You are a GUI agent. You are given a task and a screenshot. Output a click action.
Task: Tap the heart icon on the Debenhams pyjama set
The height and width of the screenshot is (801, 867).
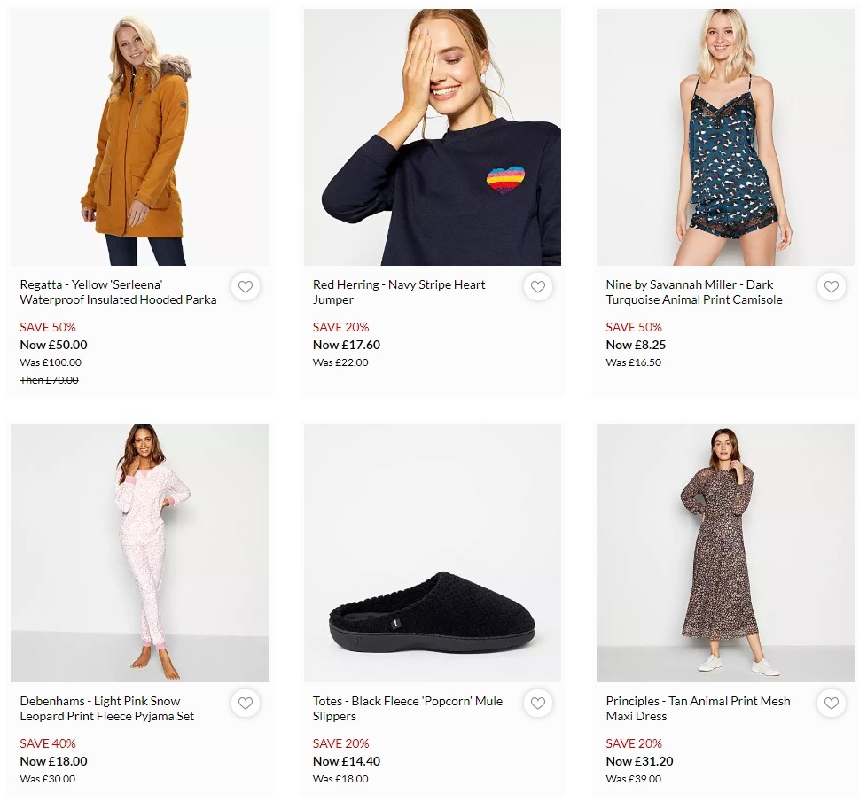click(246, 704)
